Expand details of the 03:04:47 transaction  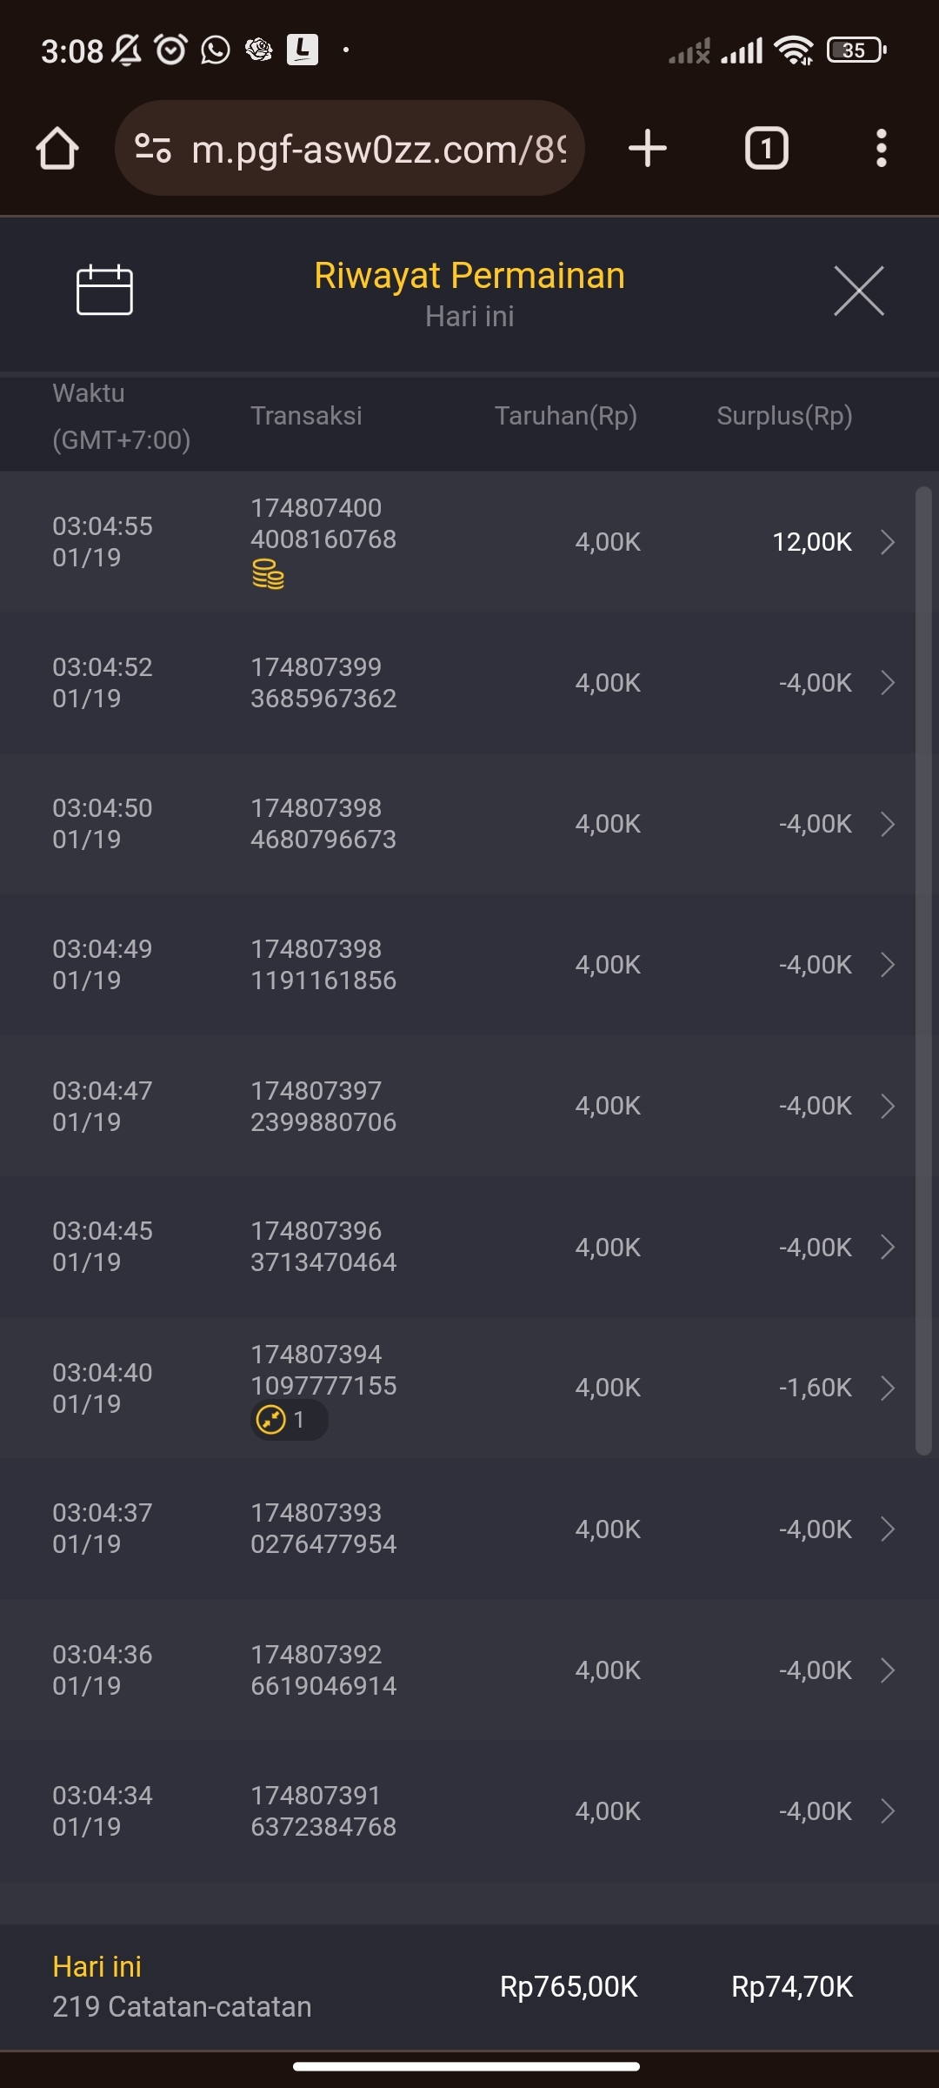888,1106
